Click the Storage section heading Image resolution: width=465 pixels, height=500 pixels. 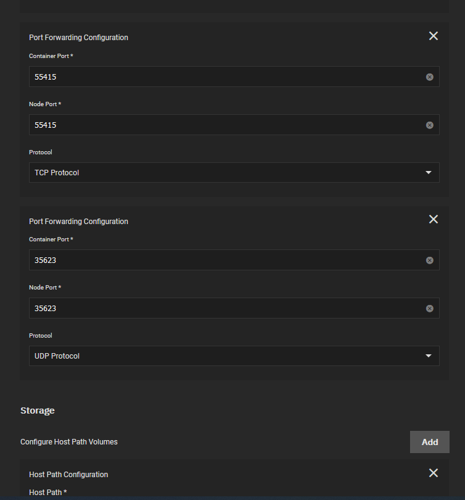pyautogui.click(x=37, y=410)
